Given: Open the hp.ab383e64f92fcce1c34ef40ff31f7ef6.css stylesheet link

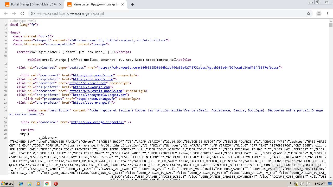Looking at the screenshot, I should coord(189,68).
